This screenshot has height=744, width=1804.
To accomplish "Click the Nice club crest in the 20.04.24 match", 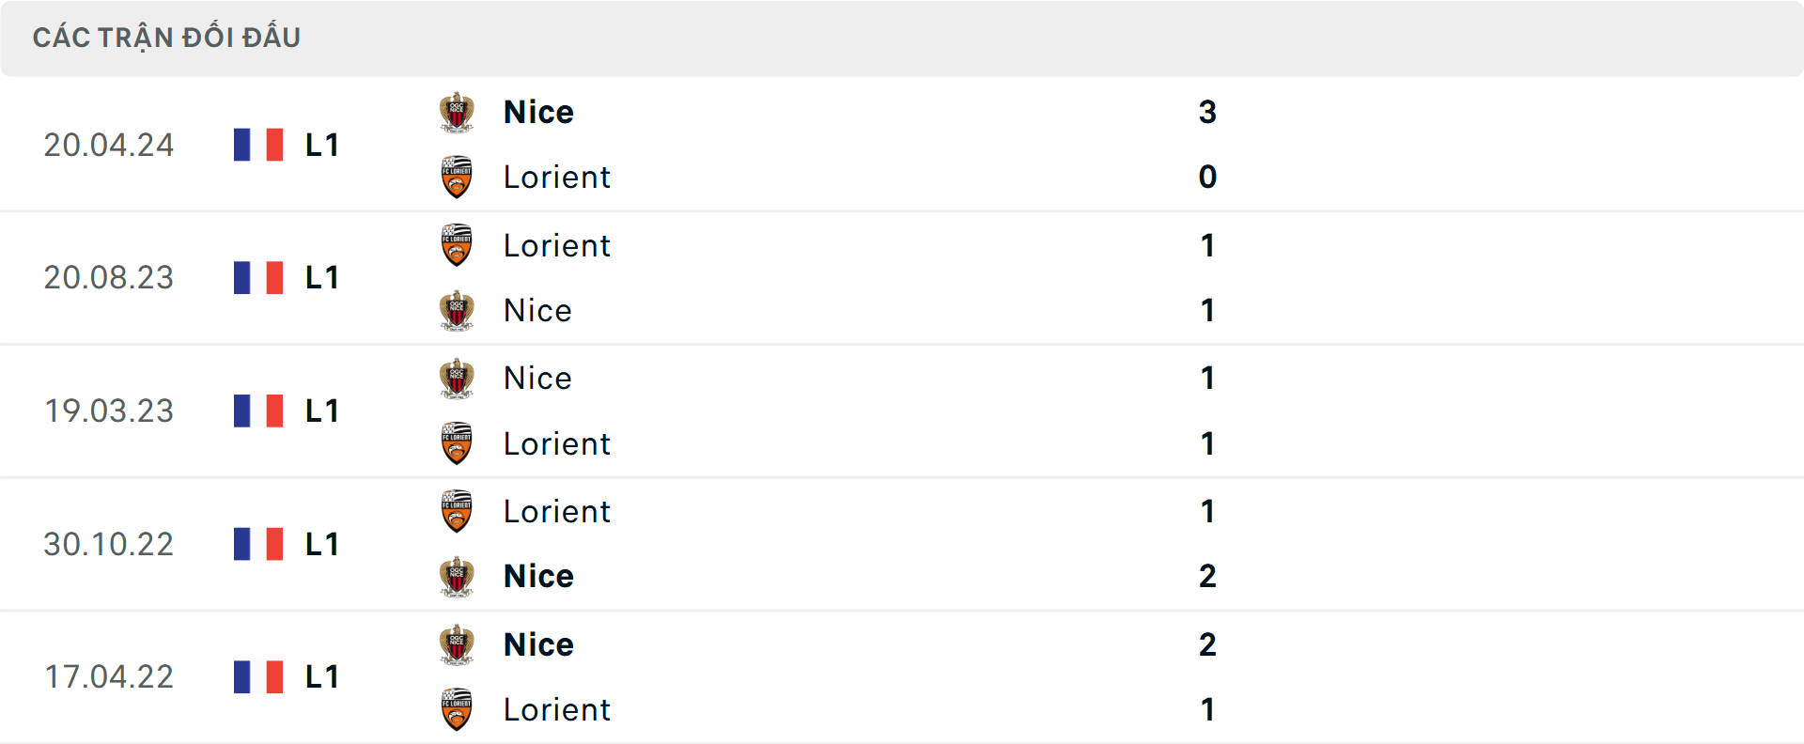I will pyautogui.click(x=457, y=111).
